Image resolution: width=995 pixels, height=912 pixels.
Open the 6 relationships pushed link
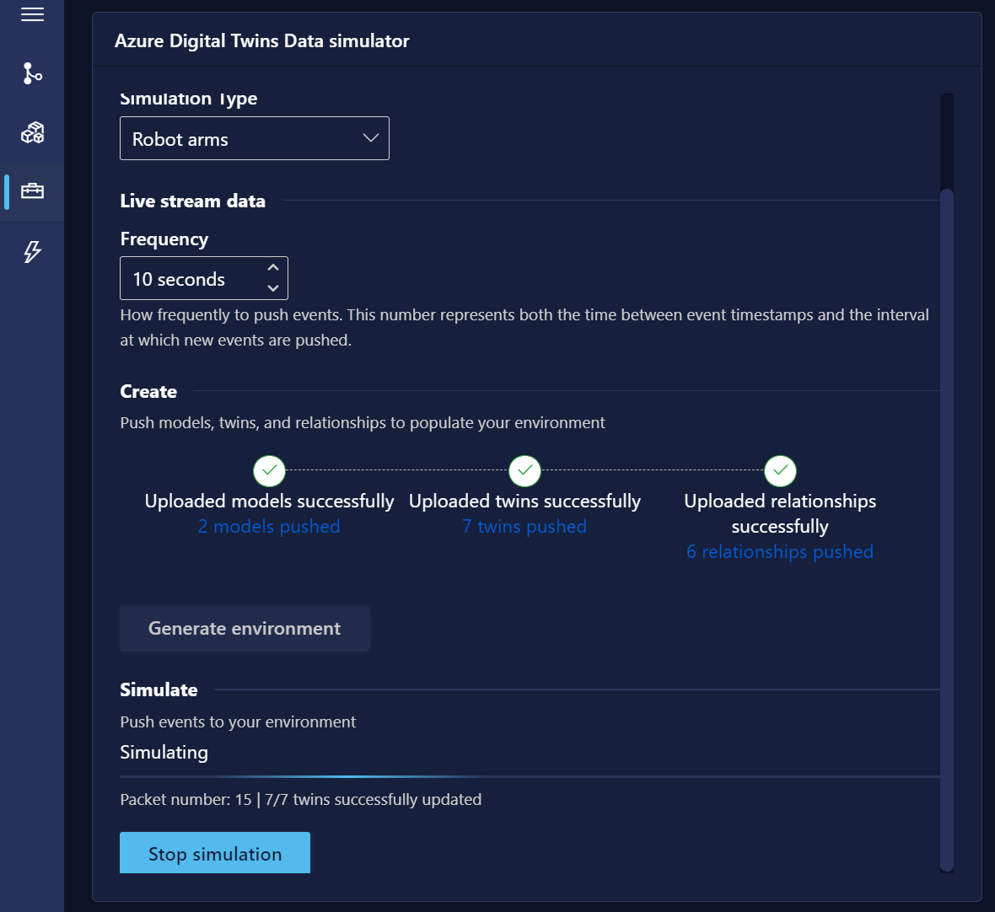pyautogui.click(x=780, y=552)
